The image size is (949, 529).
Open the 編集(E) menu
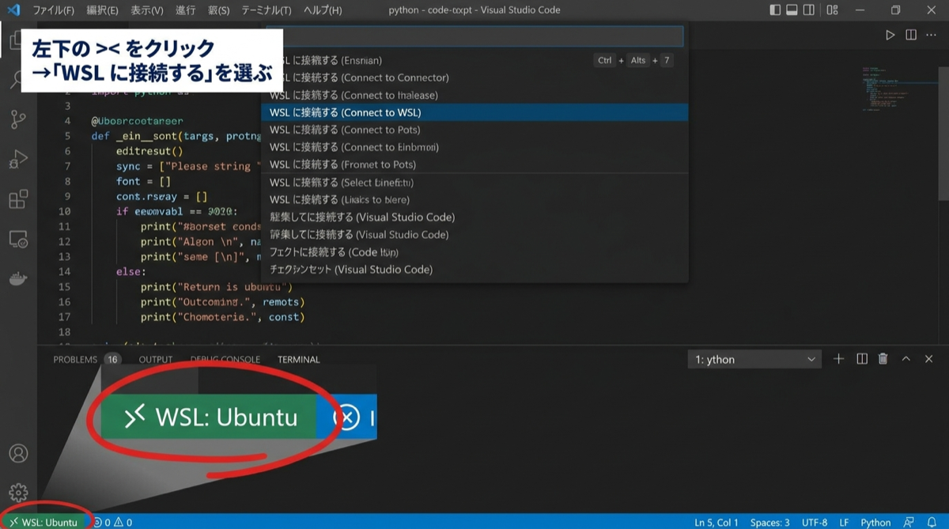click(102, 10)
